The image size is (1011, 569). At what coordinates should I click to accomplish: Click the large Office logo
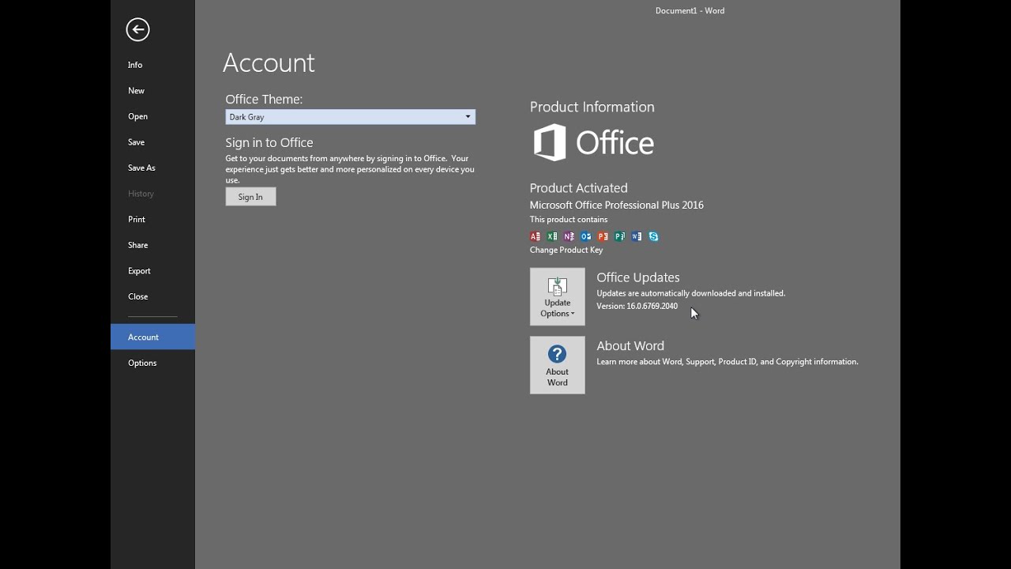click(594, 143)
